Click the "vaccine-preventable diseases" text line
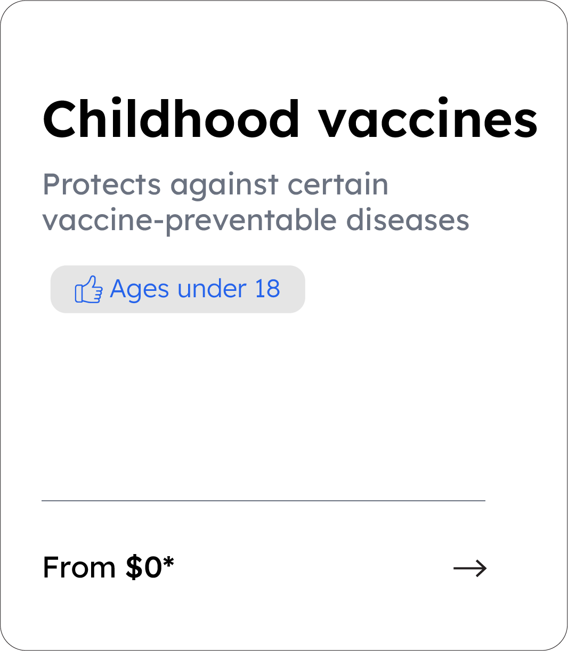Screen dimensions: 568x651 coord(256,220)
